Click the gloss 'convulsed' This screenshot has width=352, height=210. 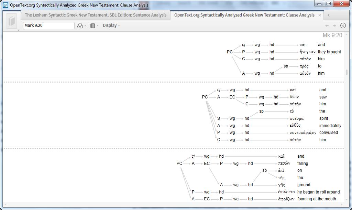click(x=328, y=133)
